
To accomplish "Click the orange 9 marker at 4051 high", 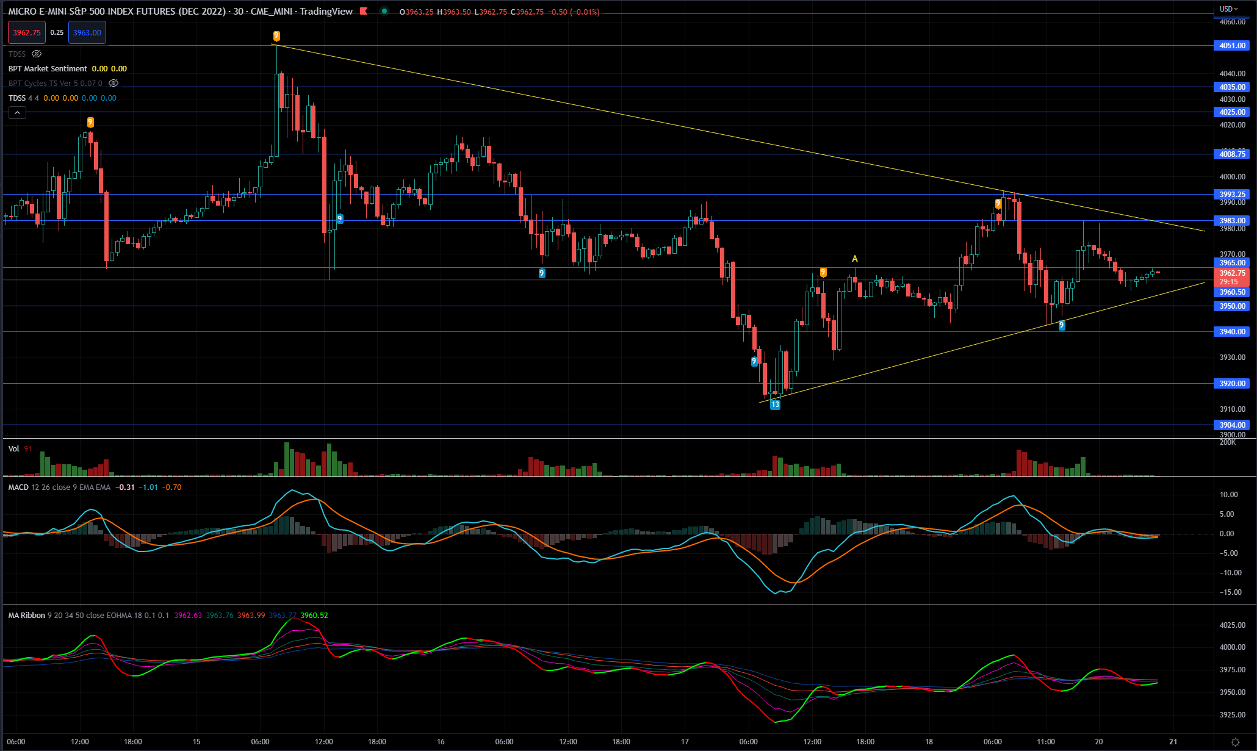I will [x=276, y=36].
